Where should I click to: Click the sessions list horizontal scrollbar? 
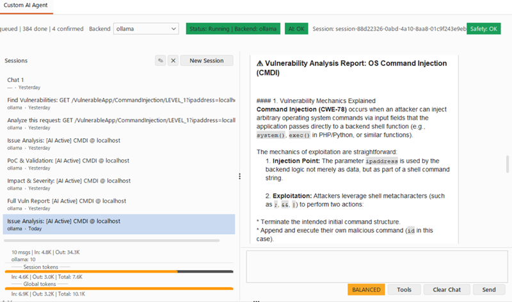[x=111, y=241]
